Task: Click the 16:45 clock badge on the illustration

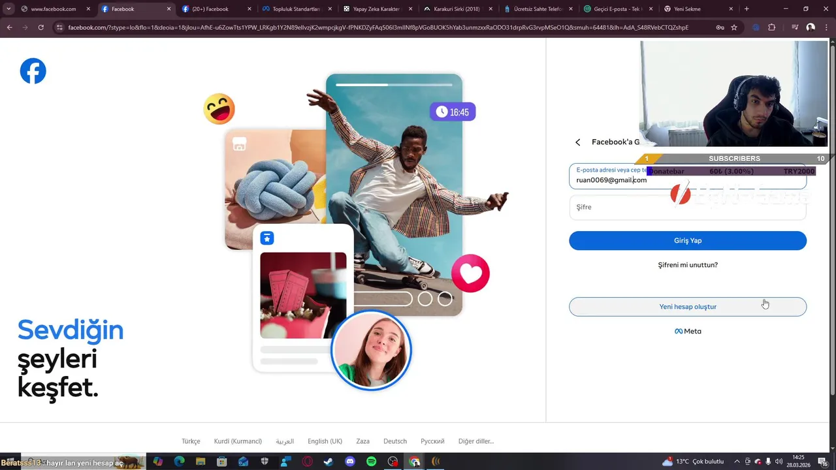Action: point(453,112)
